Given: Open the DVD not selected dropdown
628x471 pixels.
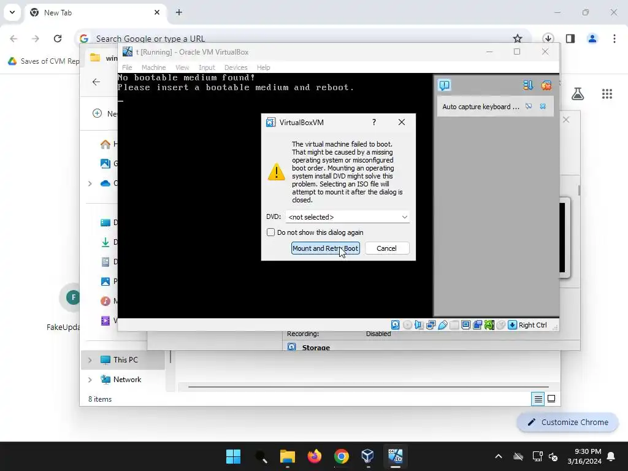Looking at the screenshot, I should coord(348,216).
